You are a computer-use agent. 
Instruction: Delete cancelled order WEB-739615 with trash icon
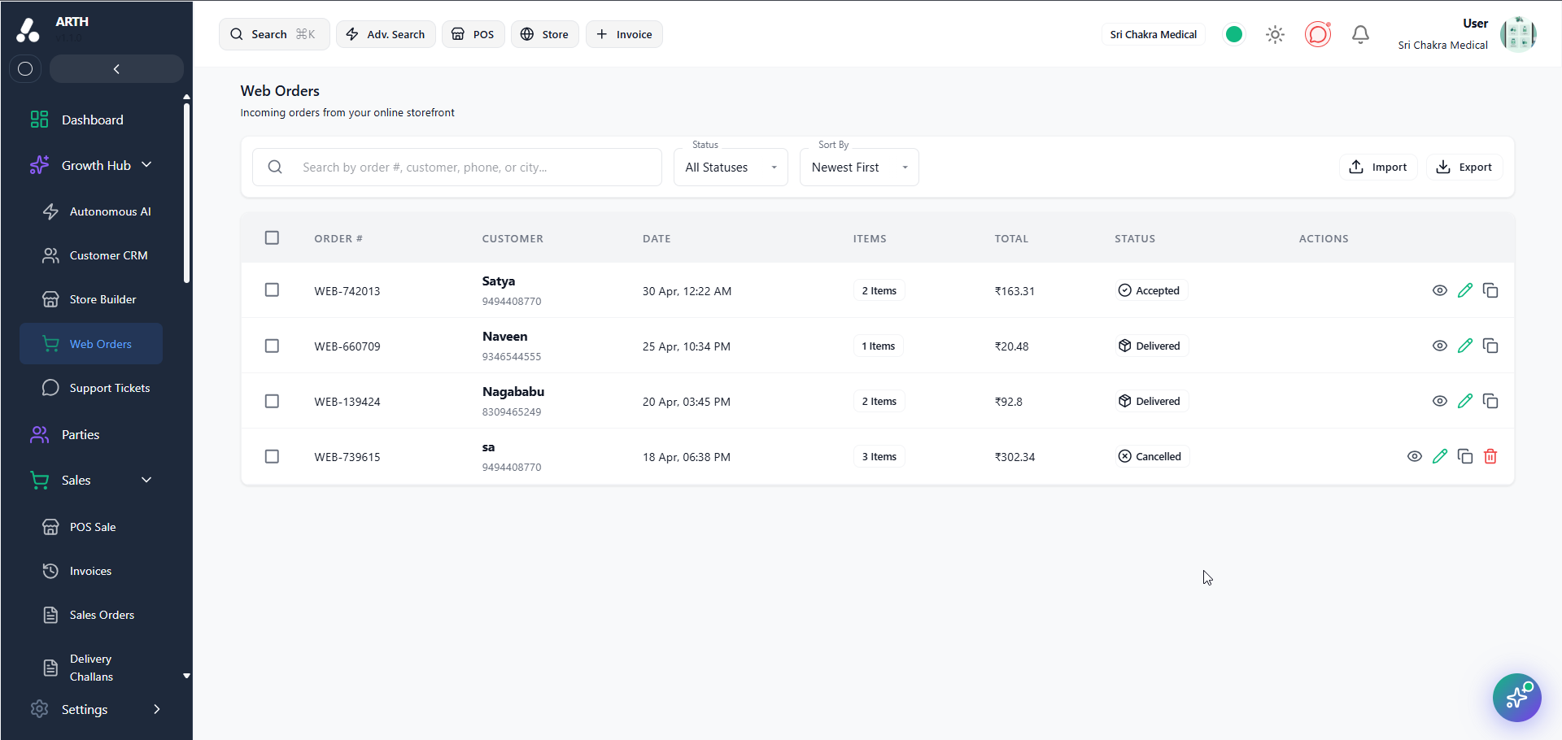[1490, 456]
